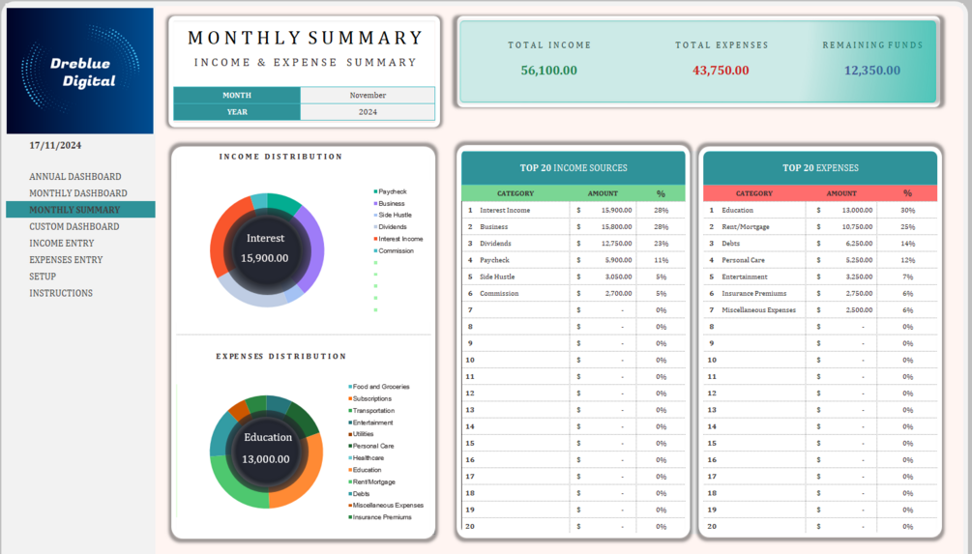The image size is (972, 554).
Task: Click the date 17/11/2024
Action: pyautogui.click(x=55, y=145)
